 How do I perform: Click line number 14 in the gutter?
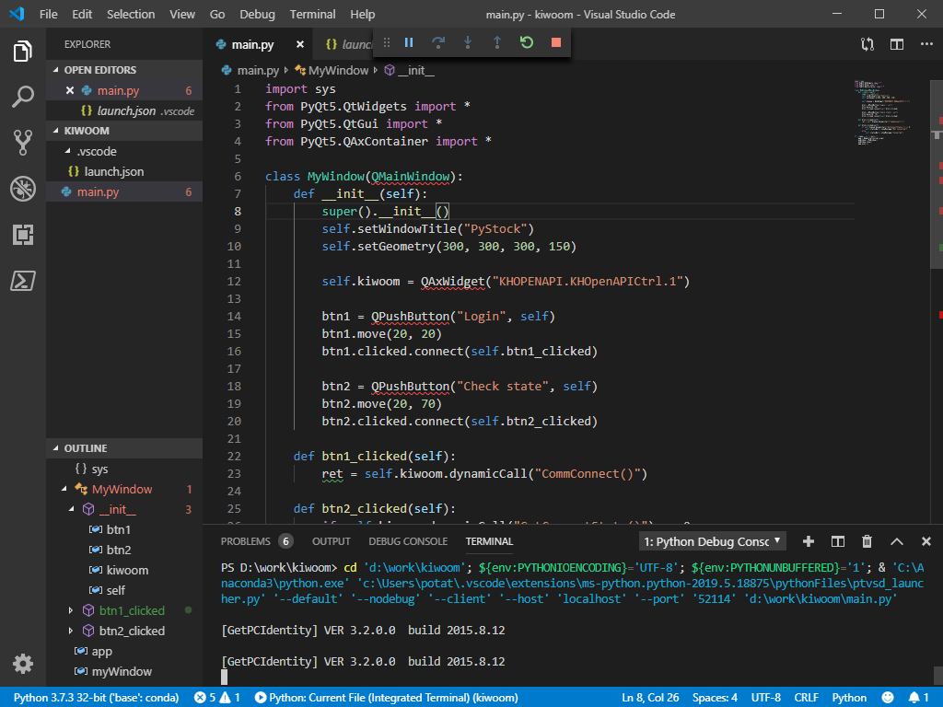pos(234,317)
